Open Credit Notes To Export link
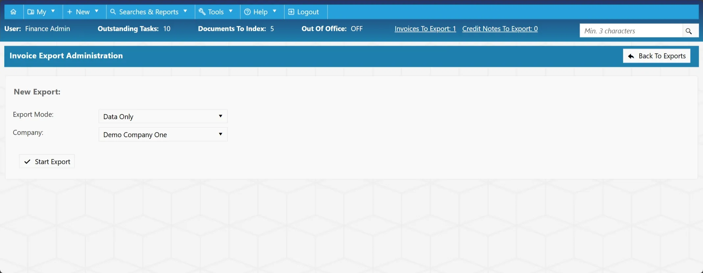The height and width of the screenshot is (273, 703). coord(500,29)
